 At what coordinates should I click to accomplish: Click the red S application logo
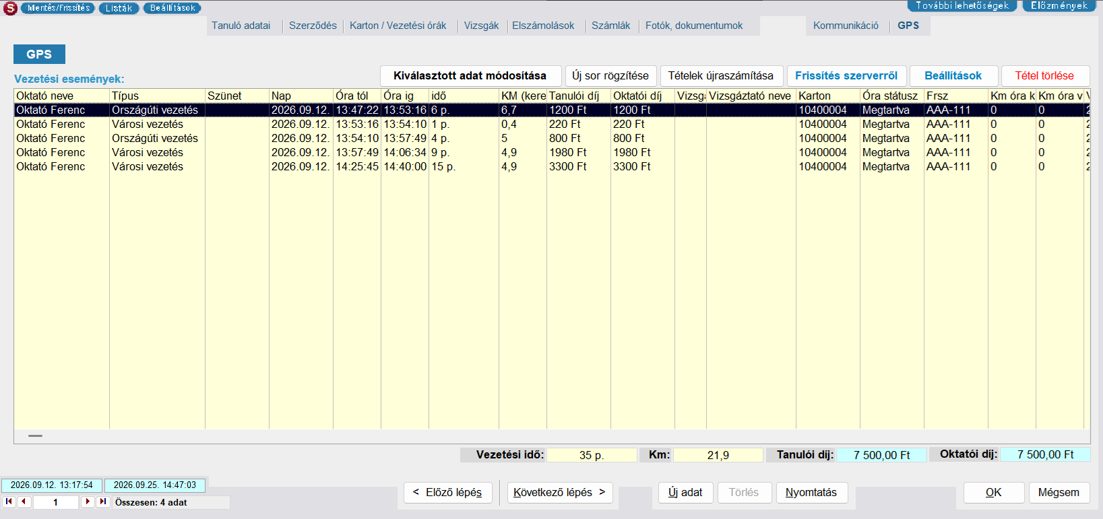pos(10,8)
